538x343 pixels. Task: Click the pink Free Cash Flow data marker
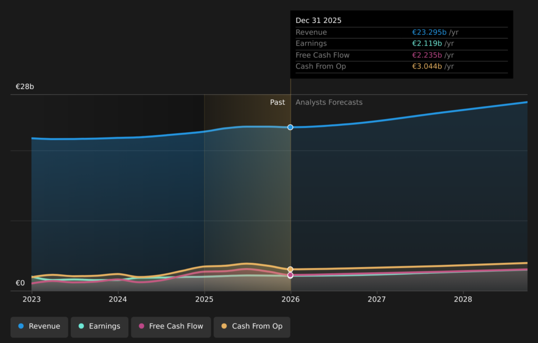coord(290,275)
